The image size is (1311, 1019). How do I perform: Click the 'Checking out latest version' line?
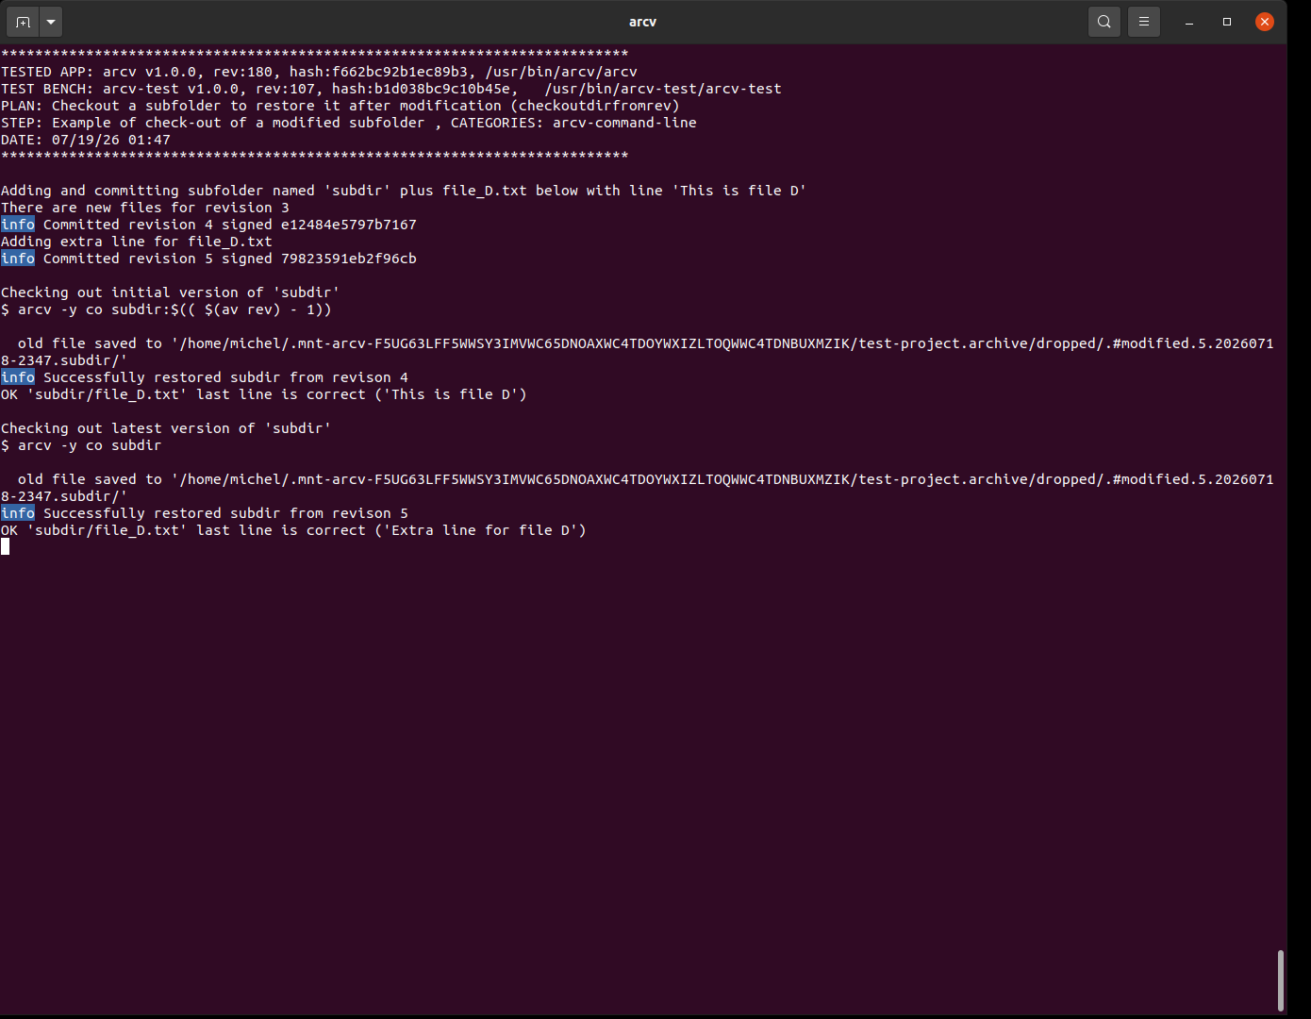[x=166, y=428]
